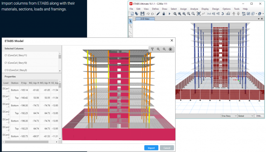Viewport: 266px width, 152px height.
Task: Select C1 (ConcCol | Story10) in Selected Columns
Action: 30,63
